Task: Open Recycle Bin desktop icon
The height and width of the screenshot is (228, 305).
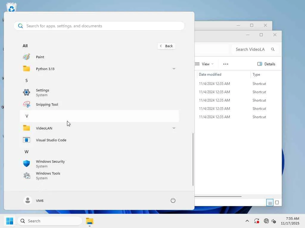Action: point(12,7)
